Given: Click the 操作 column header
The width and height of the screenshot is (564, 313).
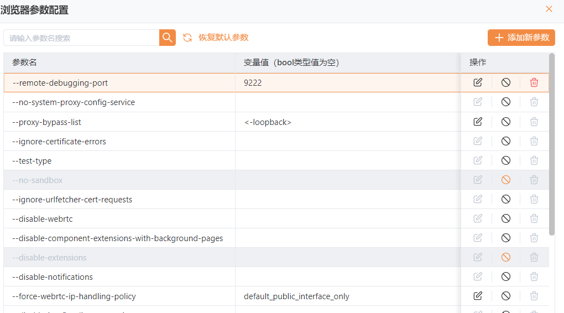Looking at the screenshot, I should click(505, 62).
